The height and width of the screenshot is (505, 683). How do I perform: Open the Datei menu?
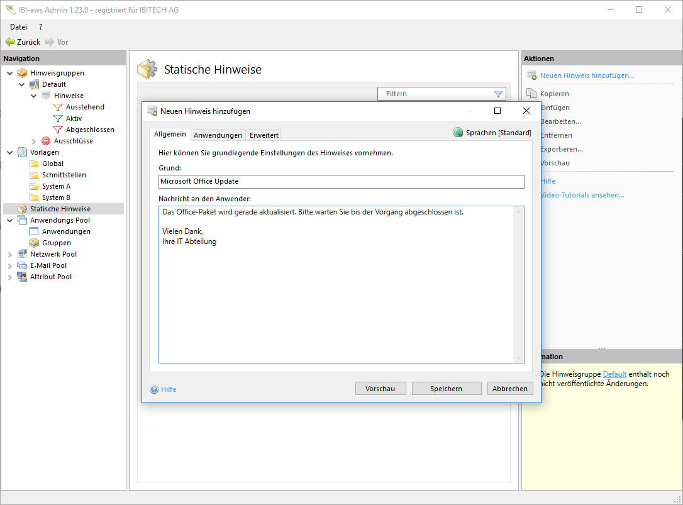18,27
